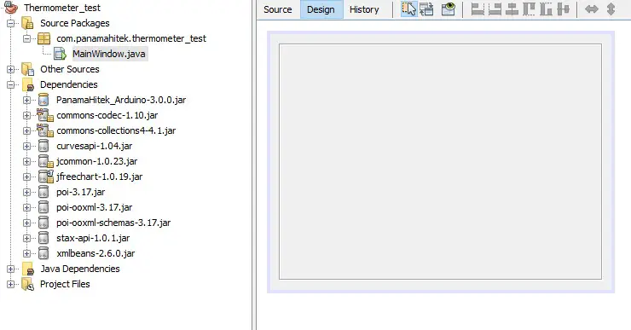Expand poi-3.17.jar node
This screenshot has width=631, height=330.
pos(26,192)
